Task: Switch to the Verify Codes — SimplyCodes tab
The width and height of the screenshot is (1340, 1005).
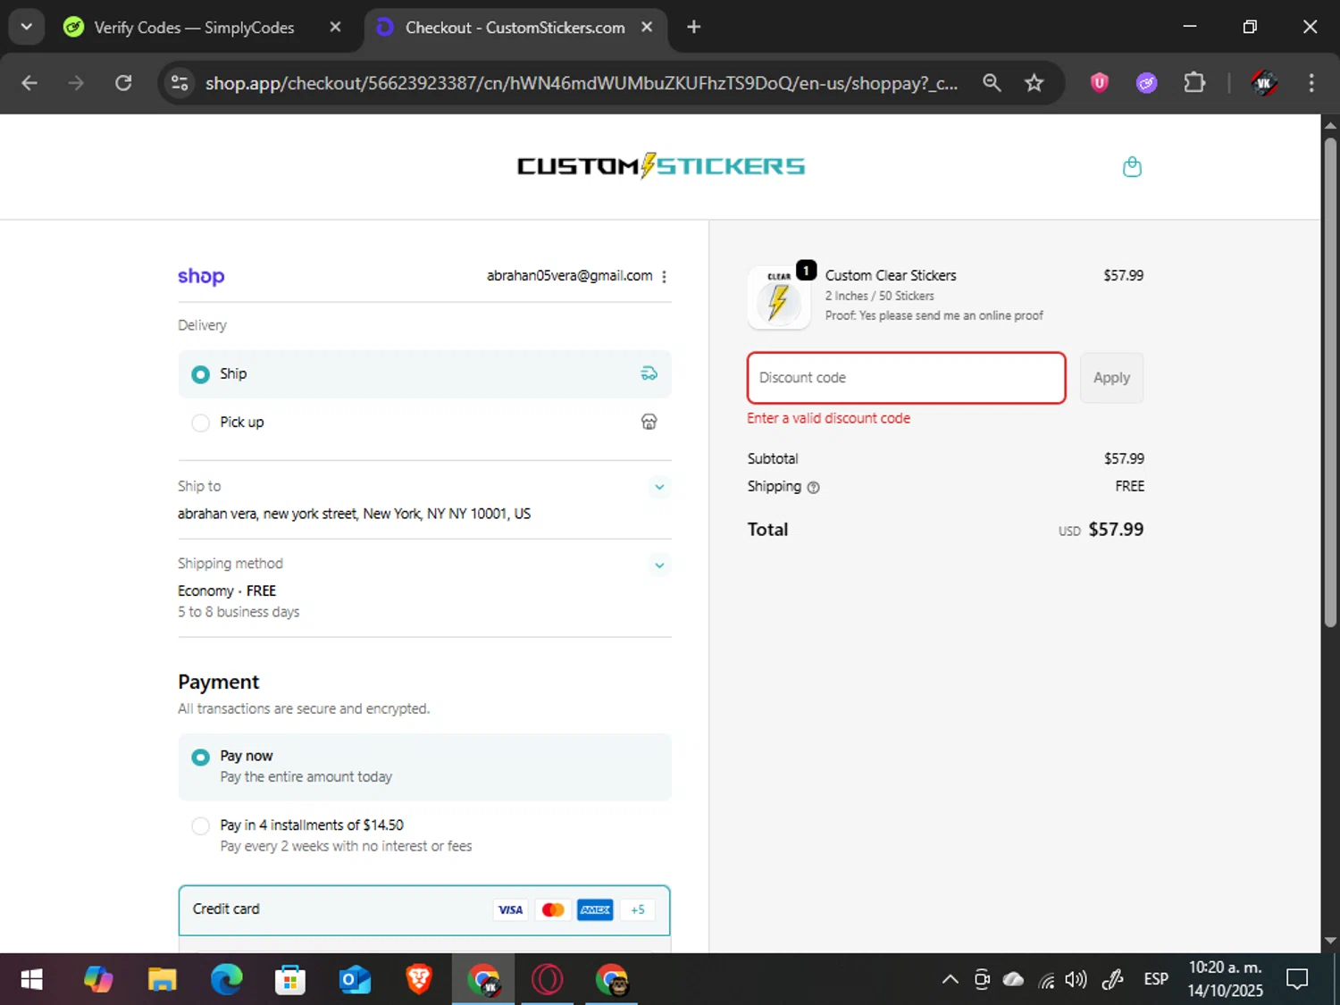Action: [195, 28]
